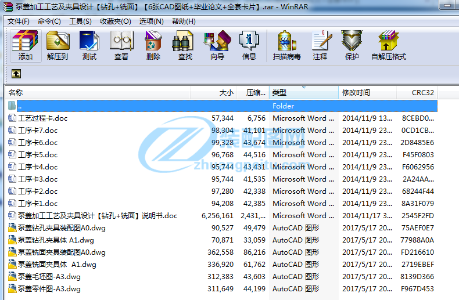This screenshot has width=459, height=300.
Task: Click the dwg icon beside 泵盖钻孔夹具装配图A0.dwg
Action: tap(12, 227)
